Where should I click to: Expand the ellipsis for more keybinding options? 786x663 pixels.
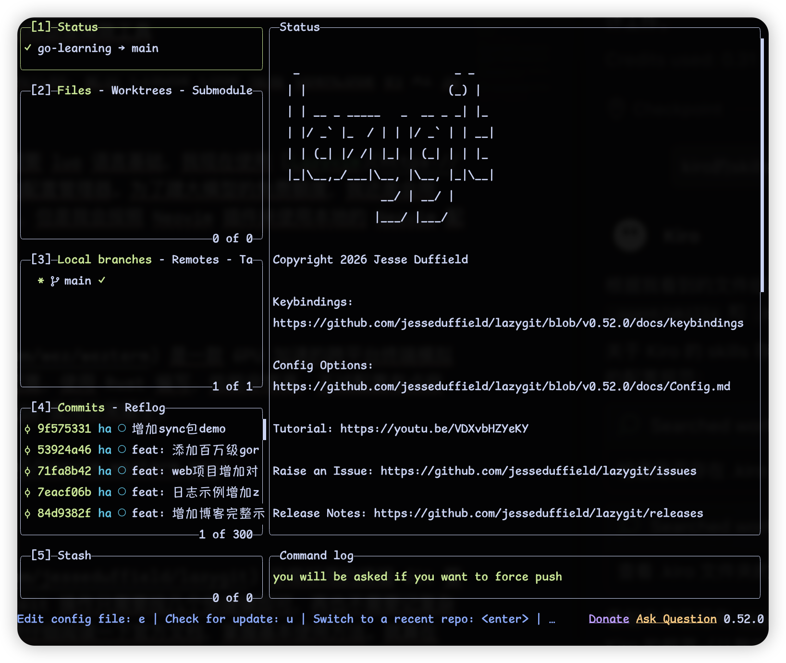point(552,619)
